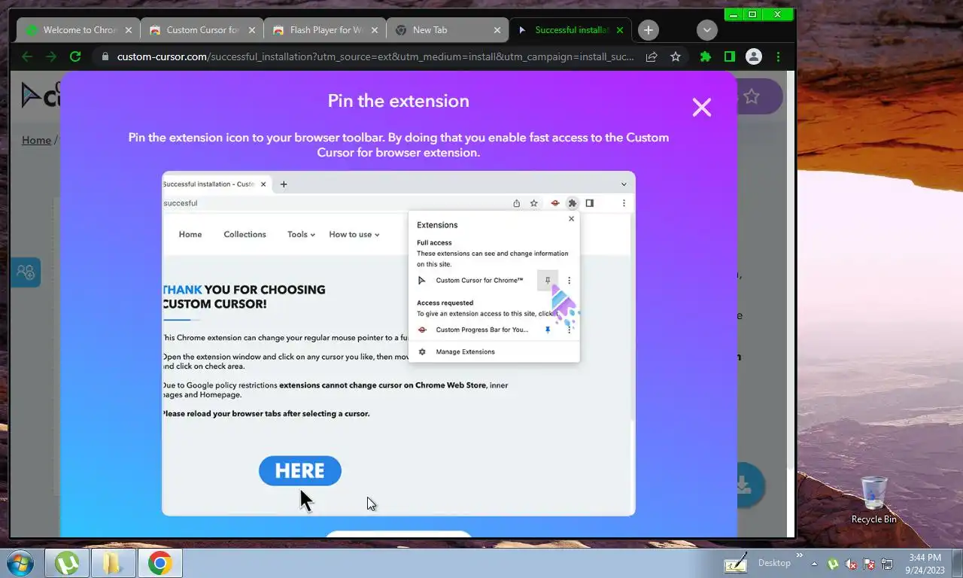Viewport: 963px width, 578px height.
Task: Click the Show desktop strip
Action: [x=957, y=563]
